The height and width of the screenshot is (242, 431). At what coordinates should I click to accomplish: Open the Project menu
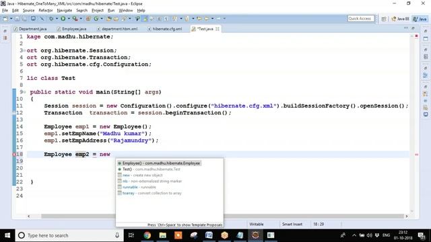97,11
